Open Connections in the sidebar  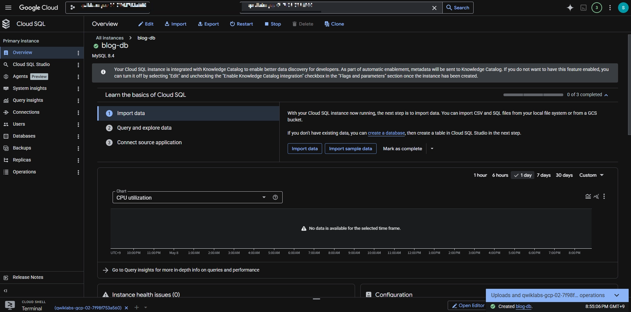pyautogui.click(x=26, y=112)
